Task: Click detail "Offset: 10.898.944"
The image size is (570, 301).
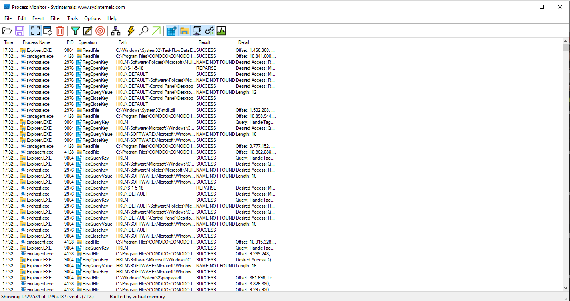Action: 256,116
